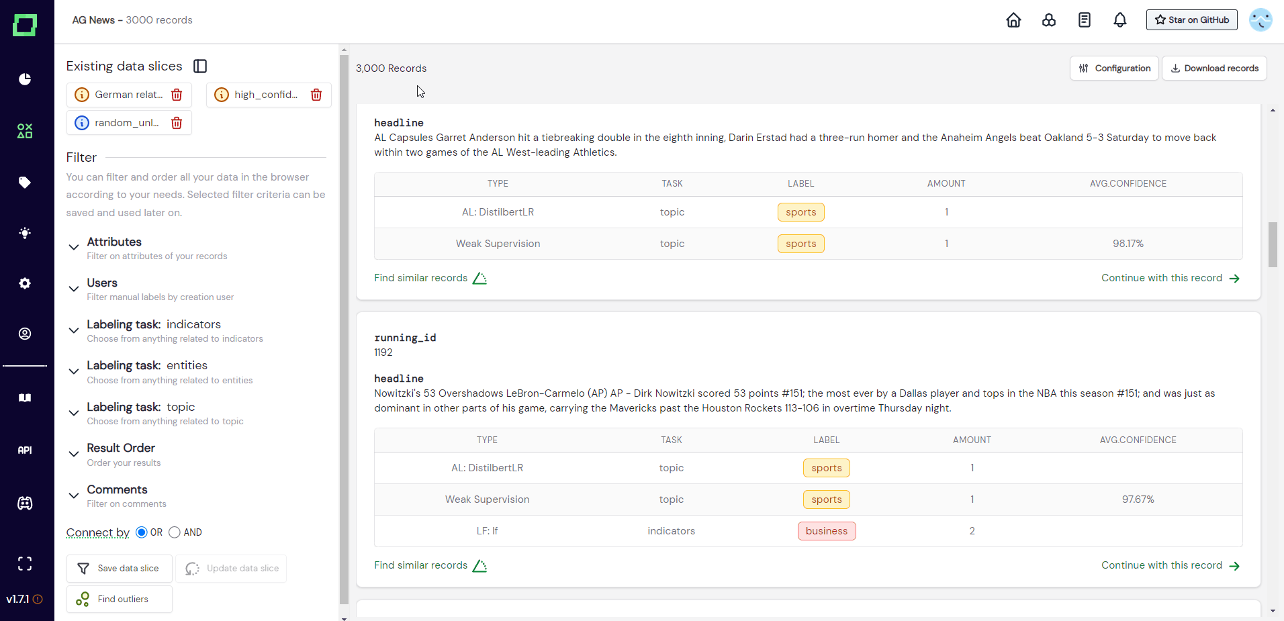Click the running_id value 1192
The height and width of the screenshot is (621, 1284).
[383, 352]
